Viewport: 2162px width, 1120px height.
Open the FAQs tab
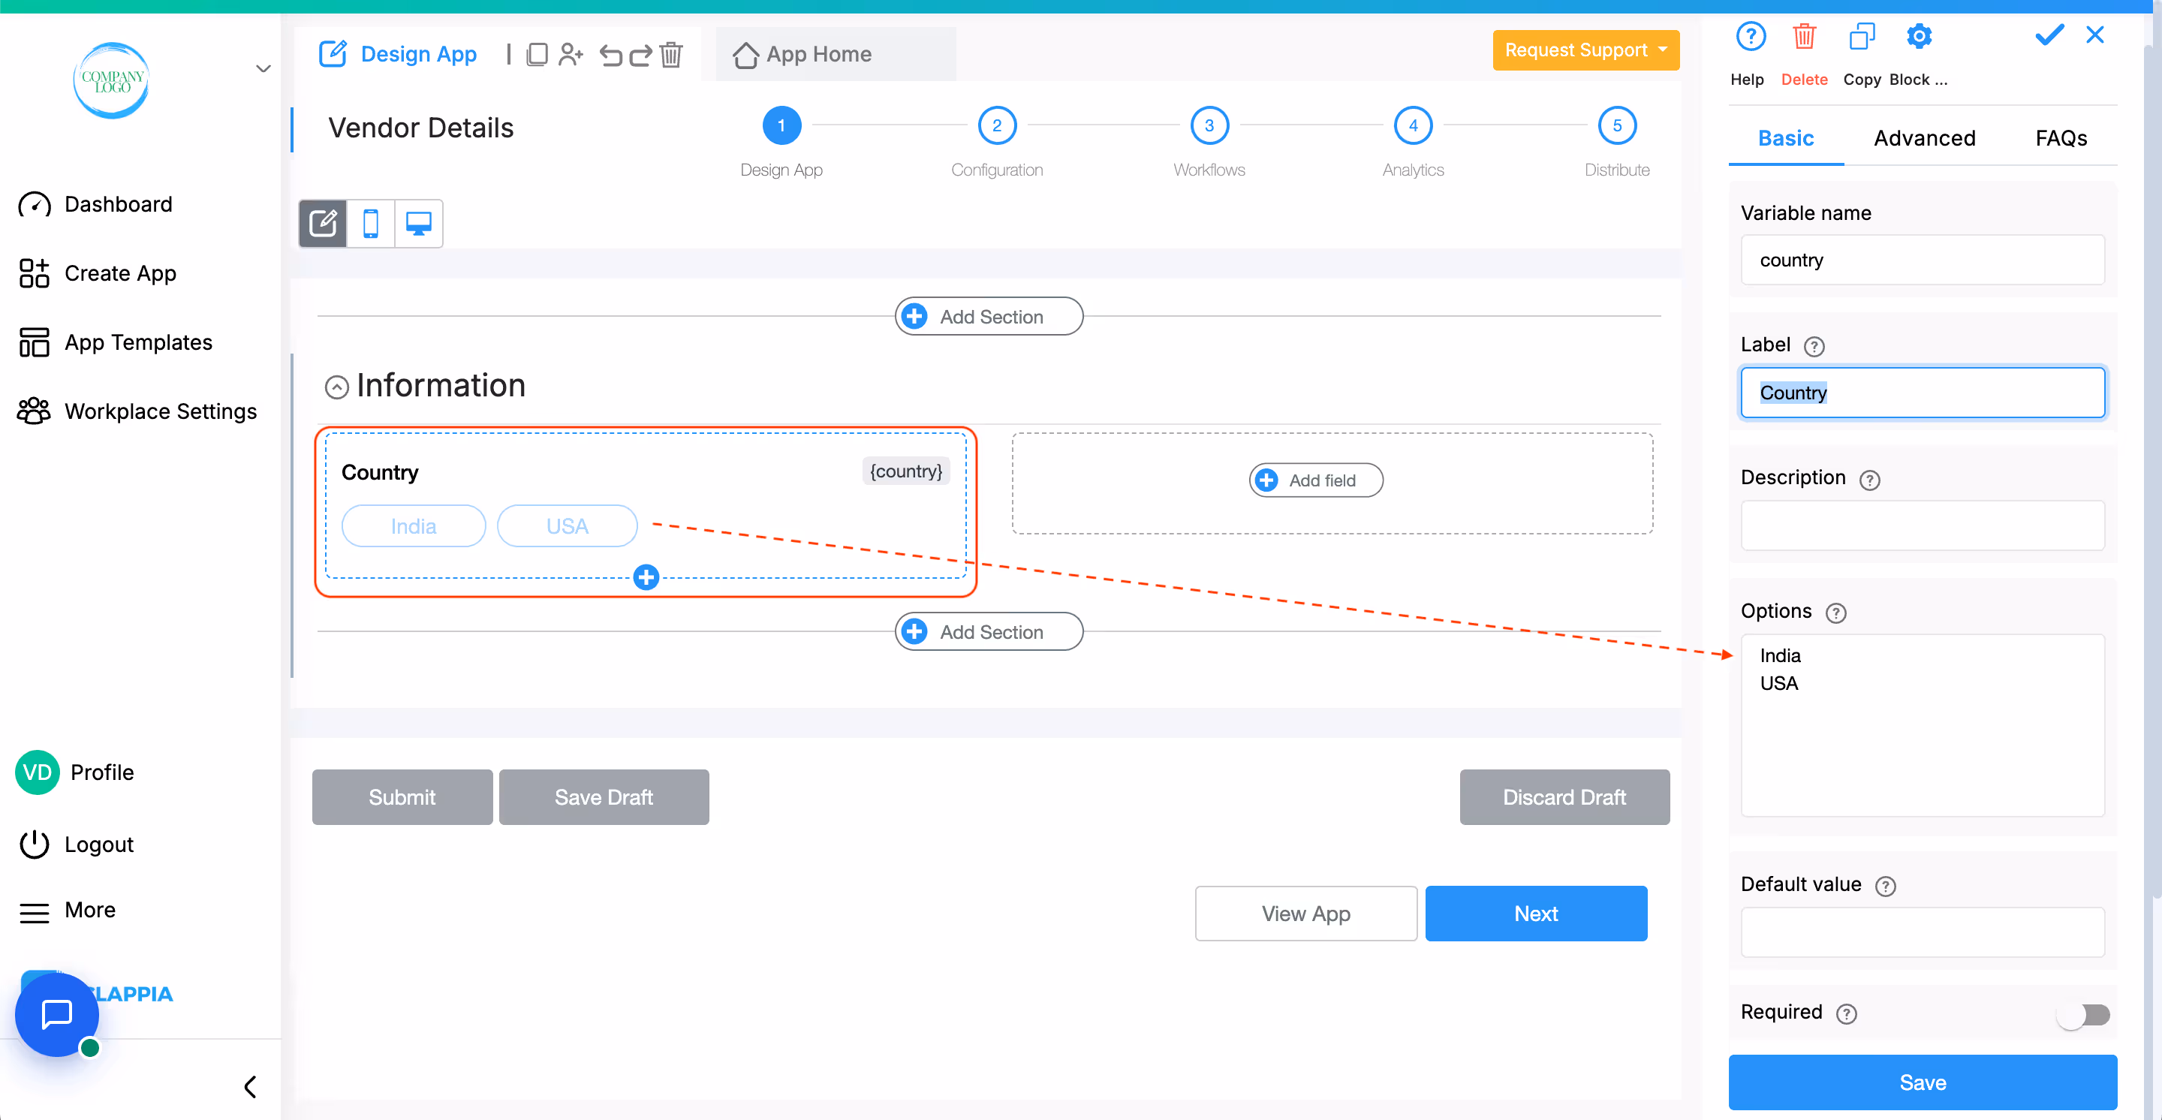pos(2061,137)
